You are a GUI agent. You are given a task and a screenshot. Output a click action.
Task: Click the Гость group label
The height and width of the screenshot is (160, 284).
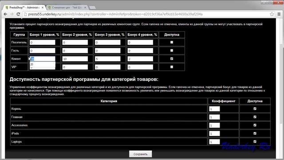coord(15,51)
